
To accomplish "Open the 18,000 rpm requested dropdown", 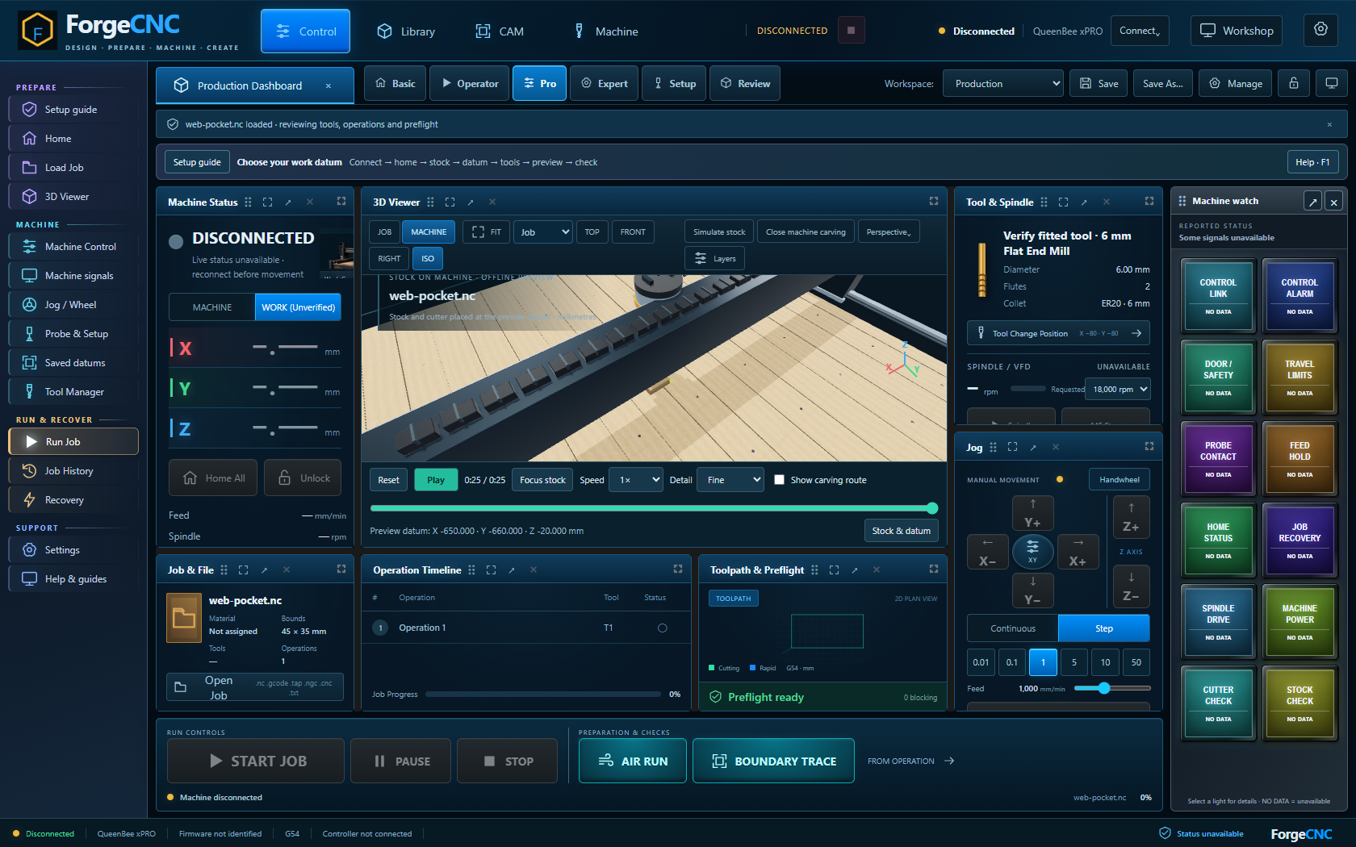I will (x=1120, y=389).
